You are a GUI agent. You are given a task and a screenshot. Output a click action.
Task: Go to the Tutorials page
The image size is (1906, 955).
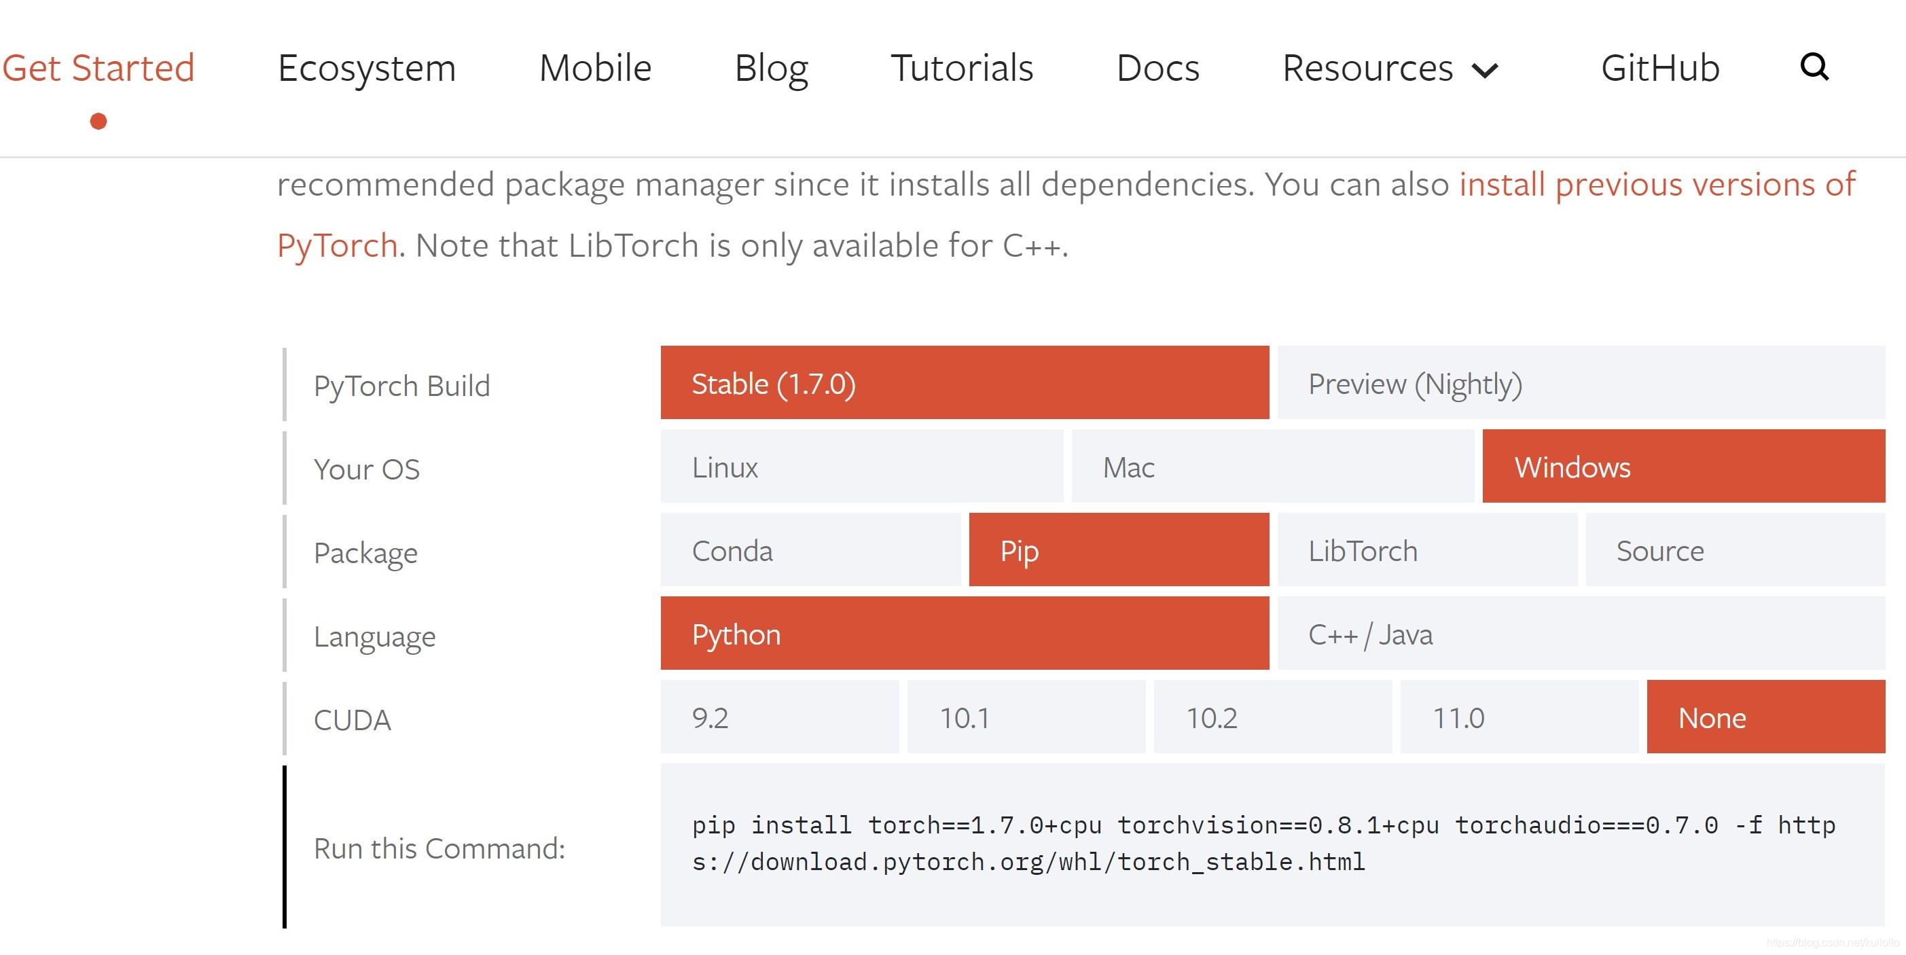(x=961, y=69)
